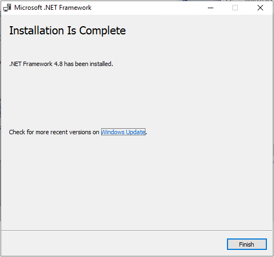
Task: Open the Windows Update link
Action: coord(123,132)
